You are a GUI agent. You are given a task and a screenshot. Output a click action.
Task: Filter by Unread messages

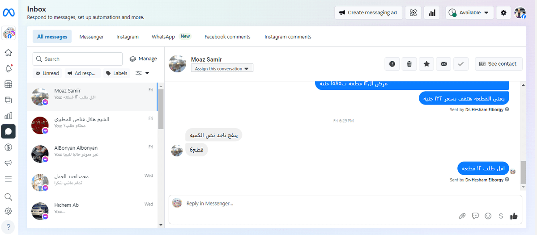(x=48, y=73)
